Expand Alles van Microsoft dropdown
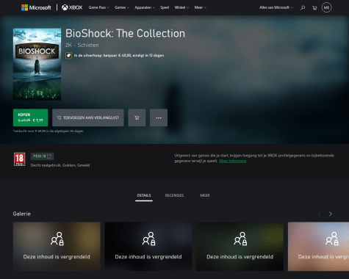 click(x=276, y=7)
